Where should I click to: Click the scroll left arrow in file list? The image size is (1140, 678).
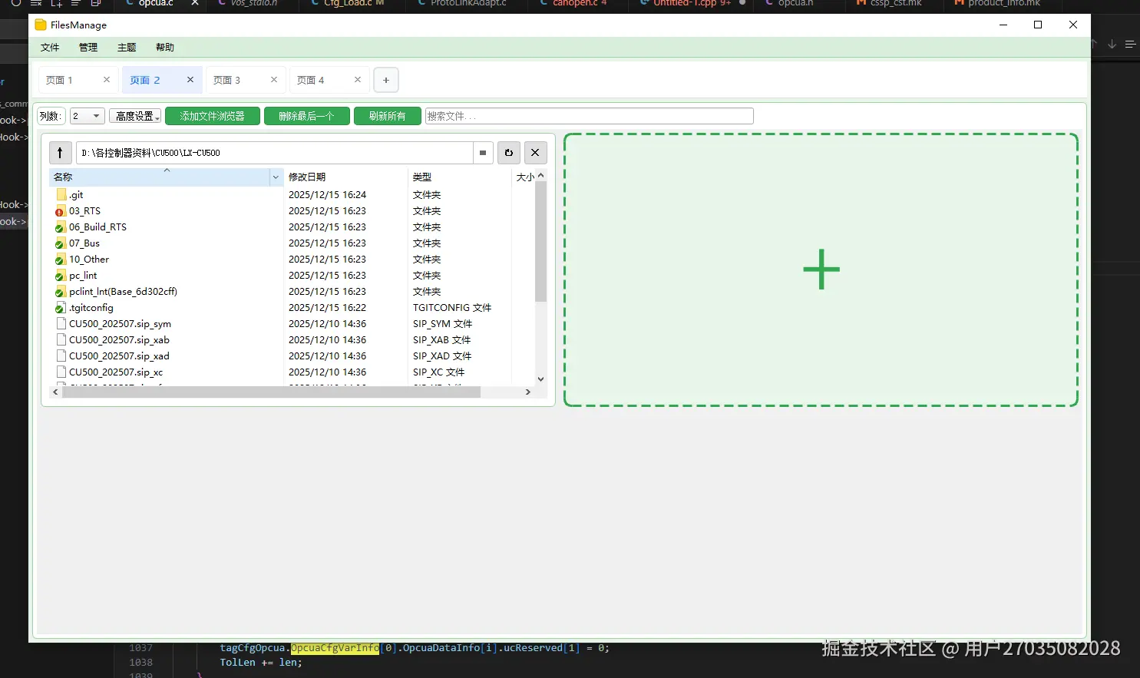click(x=55, y=392)
